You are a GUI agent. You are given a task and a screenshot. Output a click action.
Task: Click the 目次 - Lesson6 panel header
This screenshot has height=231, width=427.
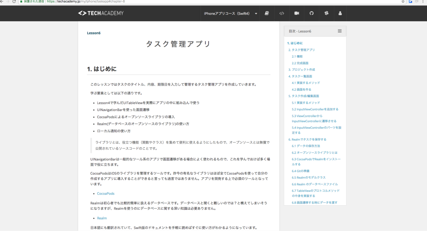[x=315, y=31]
